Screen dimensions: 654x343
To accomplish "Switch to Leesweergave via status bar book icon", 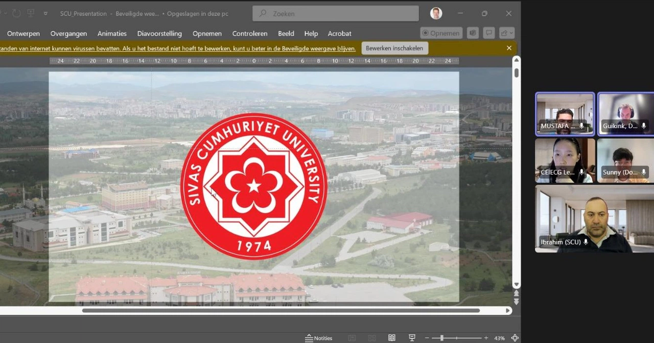I will point(392,337).
